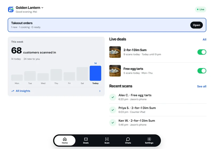Image resolution: width=214 pixels, height=149 pixels.
Task: Open the Scan tab
Action: click(107, 140)
